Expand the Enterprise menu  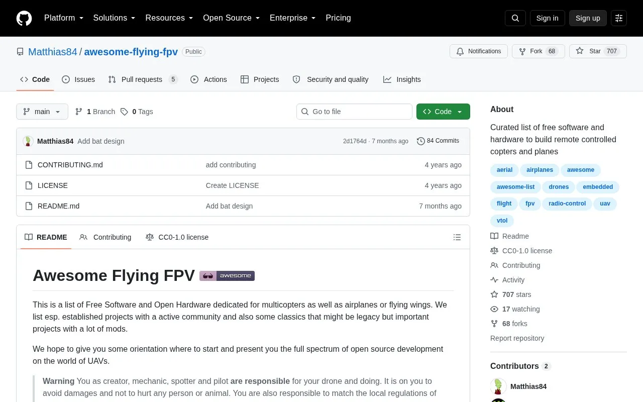coord(293,18)
